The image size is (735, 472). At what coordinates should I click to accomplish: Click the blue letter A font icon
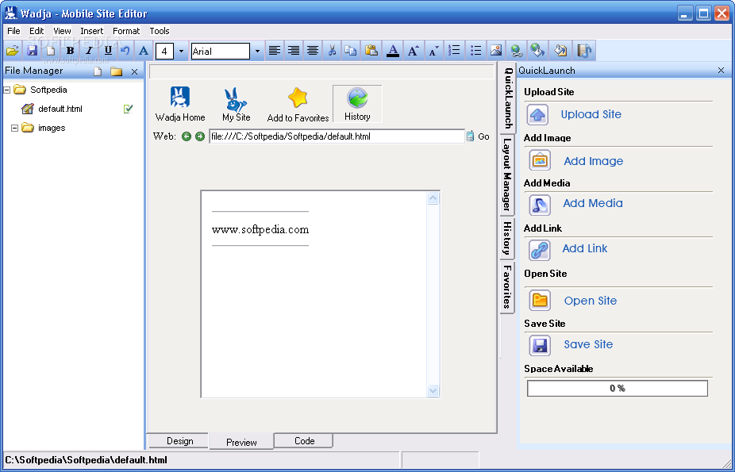click(x=144, y=51)
